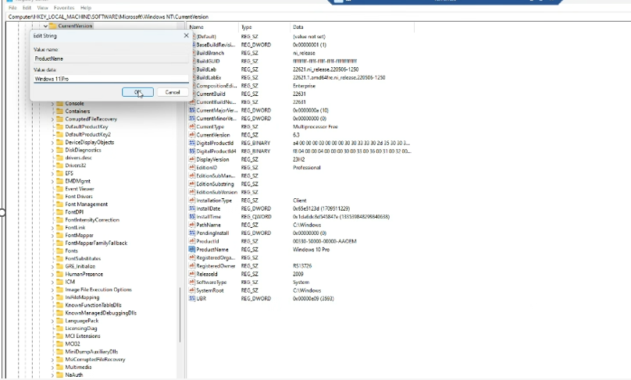The image size is (631, 380).
Task: Open the File menu
Action: [12, 8]
